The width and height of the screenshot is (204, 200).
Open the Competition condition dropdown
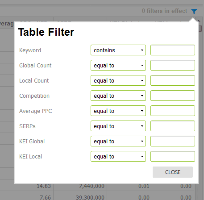point(118,96)
